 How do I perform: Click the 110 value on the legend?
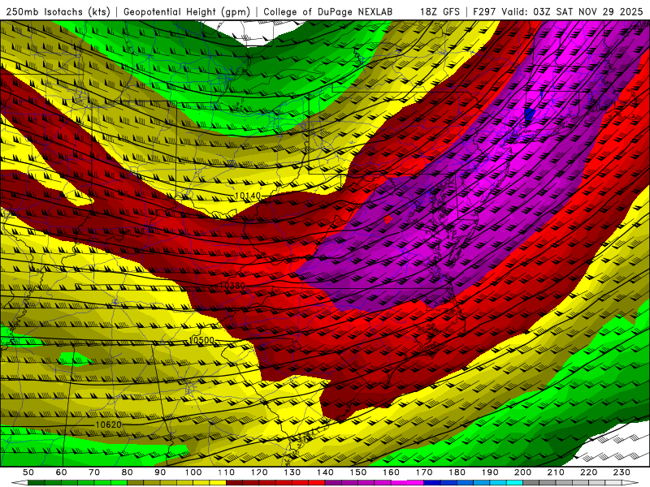pyautogui.click(x=226, y=472)
